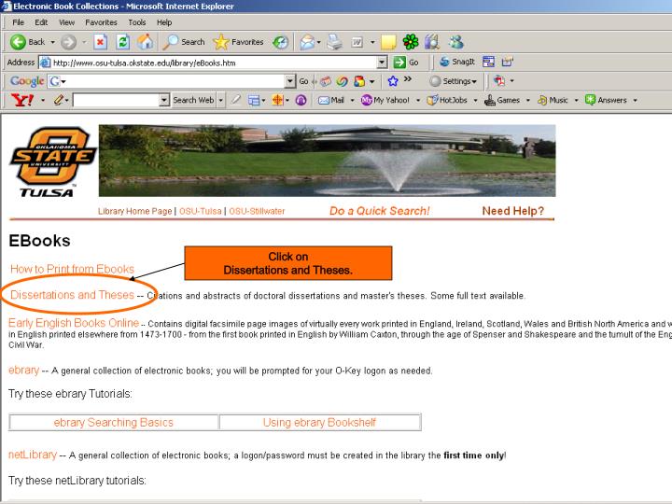Click into the Yahoo! toolbar search field
The image size is (672, 504).
116,100
